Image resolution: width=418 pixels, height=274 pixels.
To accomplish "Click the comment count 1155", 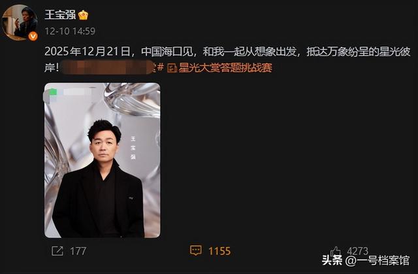I will (219, 251).
